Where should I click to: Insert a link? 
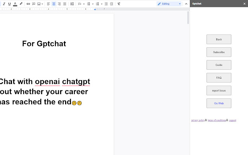tap(28, 4)
